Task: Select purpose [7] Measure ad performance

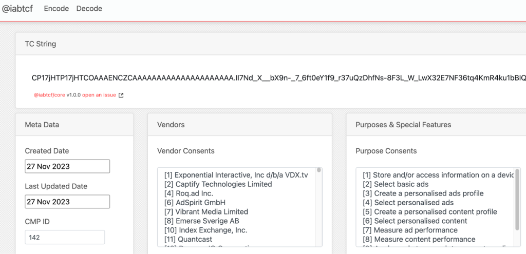Action: (410, 230)
